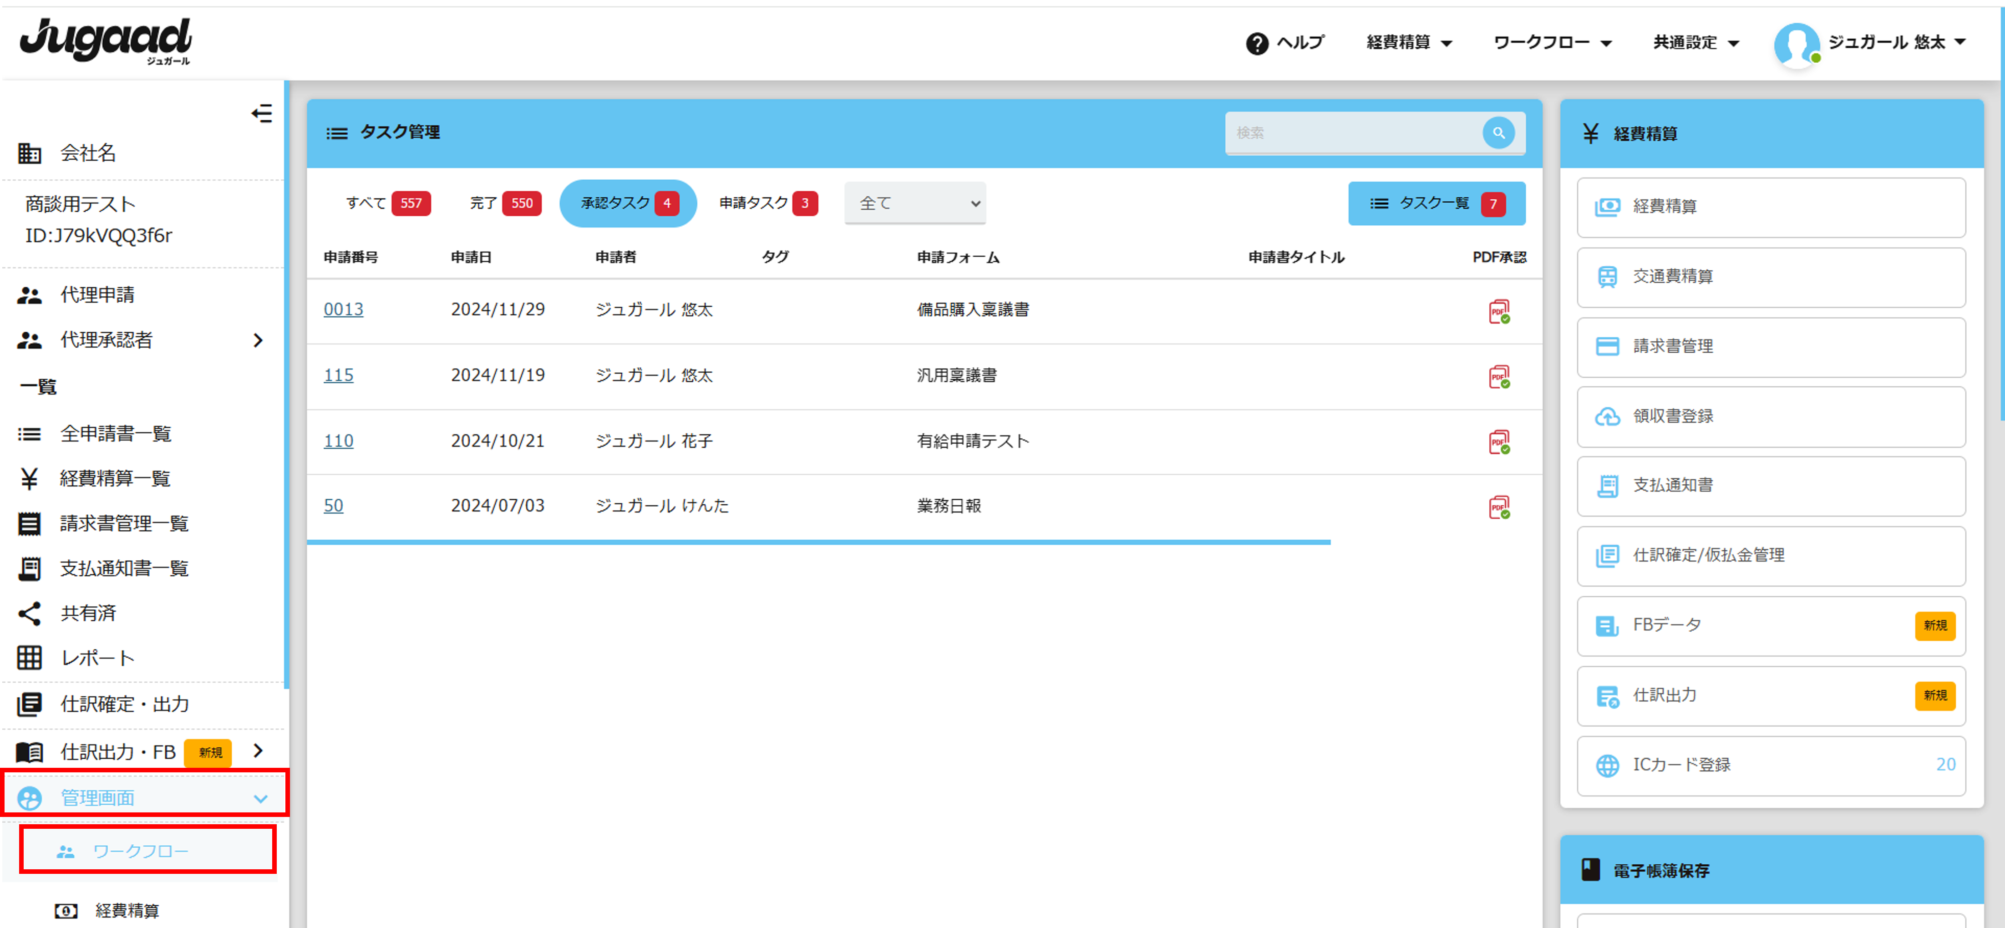Screen dimensions: 2005x928
Task: Open the 全て filter dropdown
Action: click(x=914, y=203)
